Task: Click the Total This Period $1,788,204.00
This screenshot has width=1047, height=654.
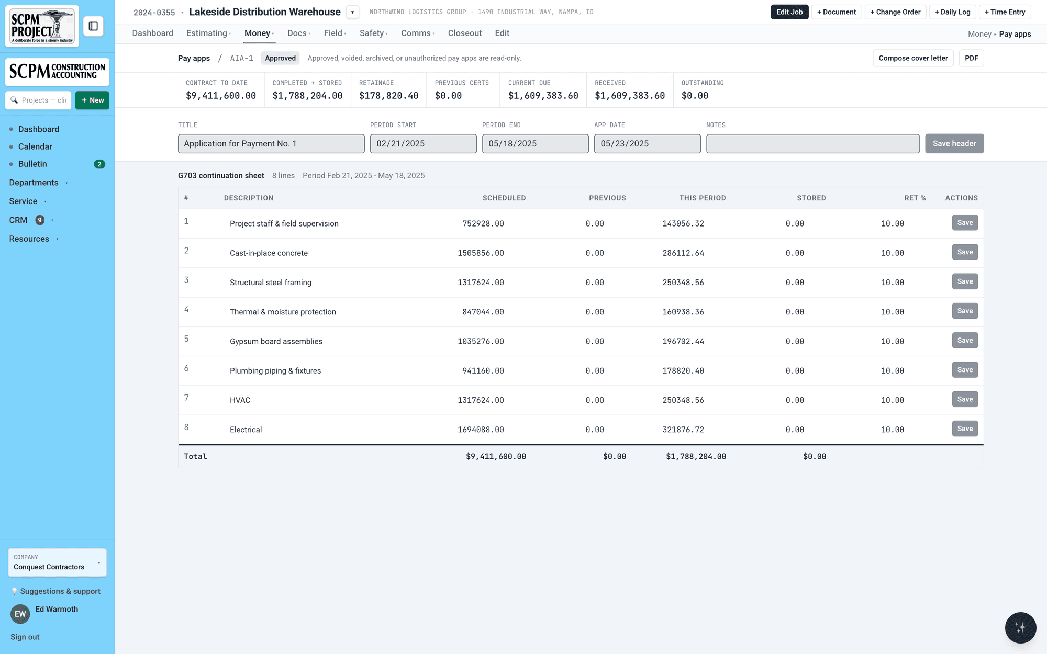Action: point(696,456)
